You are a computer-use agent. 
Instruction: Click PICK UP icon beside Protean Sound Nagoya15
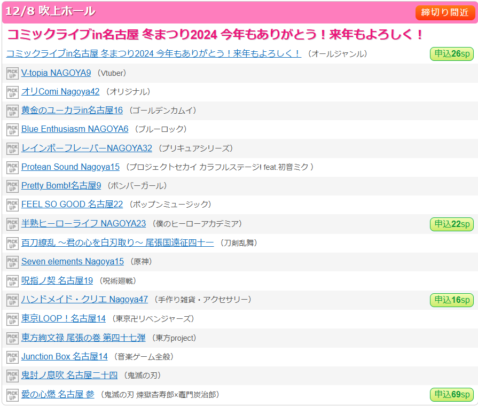click(x=12, y=168)
